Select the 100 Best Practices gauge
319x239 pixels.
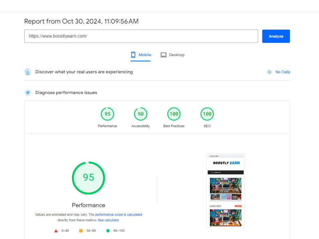coord(174,114)
